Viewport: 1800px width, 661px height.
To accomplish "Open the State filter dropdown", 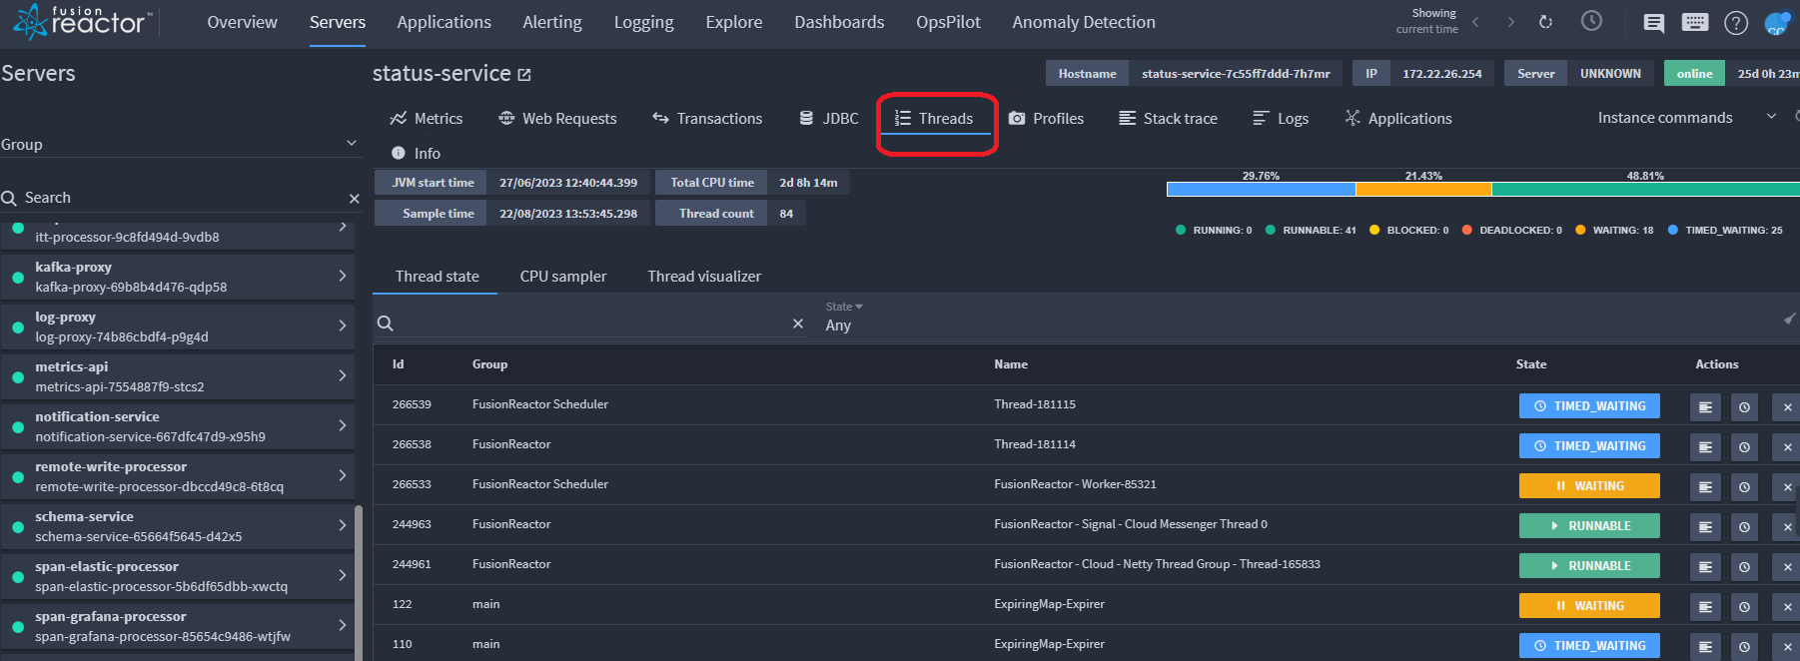I will [844, 318].
